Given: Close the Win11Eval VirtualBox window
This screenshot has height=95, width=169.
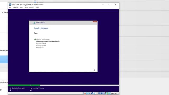Looking at the screenshot, I should pyautogui.click(x=116, y=4).
